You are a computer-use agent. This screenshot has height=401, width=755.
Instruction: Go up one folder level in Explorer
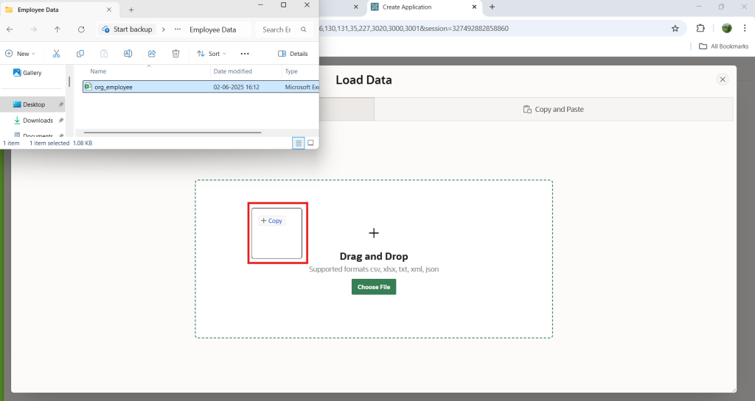click(x=58, y=29)
